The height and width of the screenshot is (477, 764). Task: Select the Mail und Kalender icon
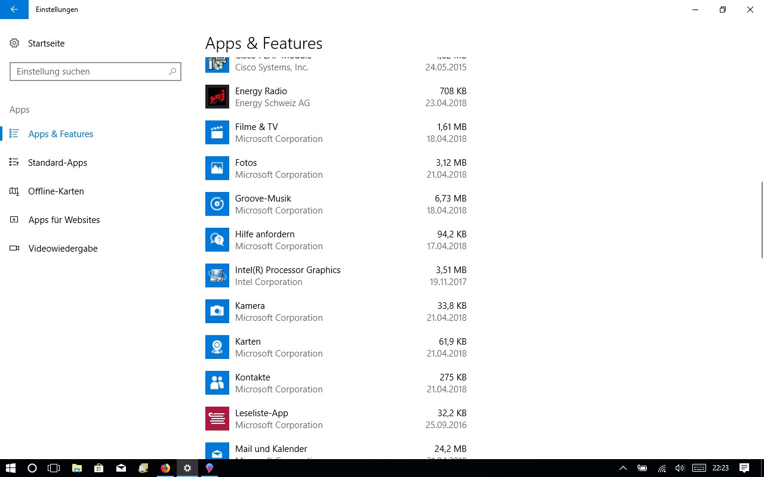tap(217, 451)
